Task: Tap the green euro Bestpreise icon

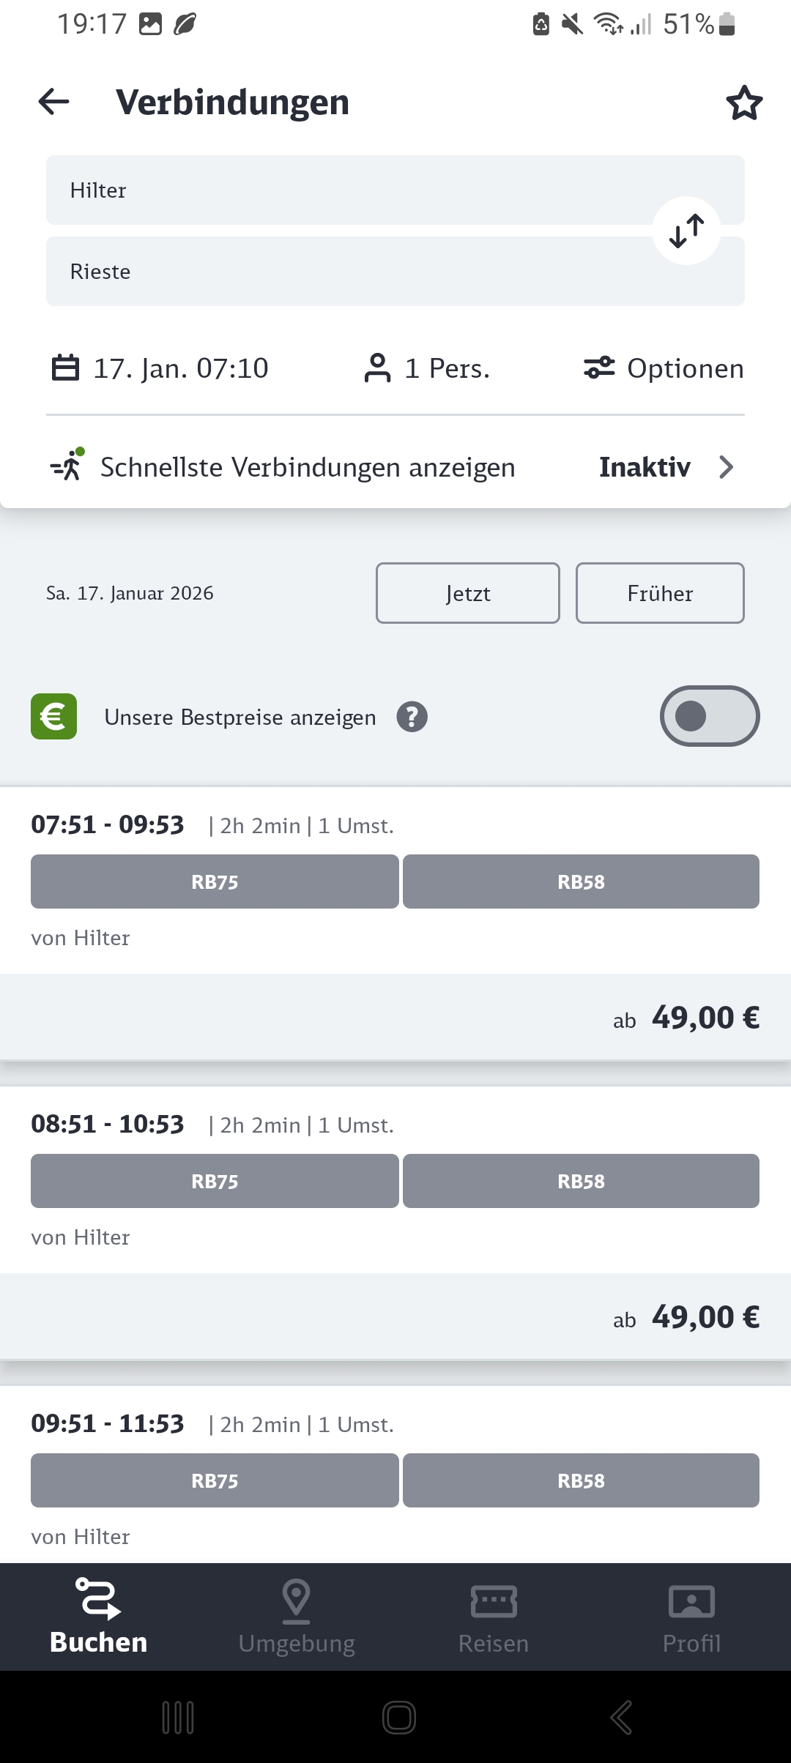Action: 54,716
